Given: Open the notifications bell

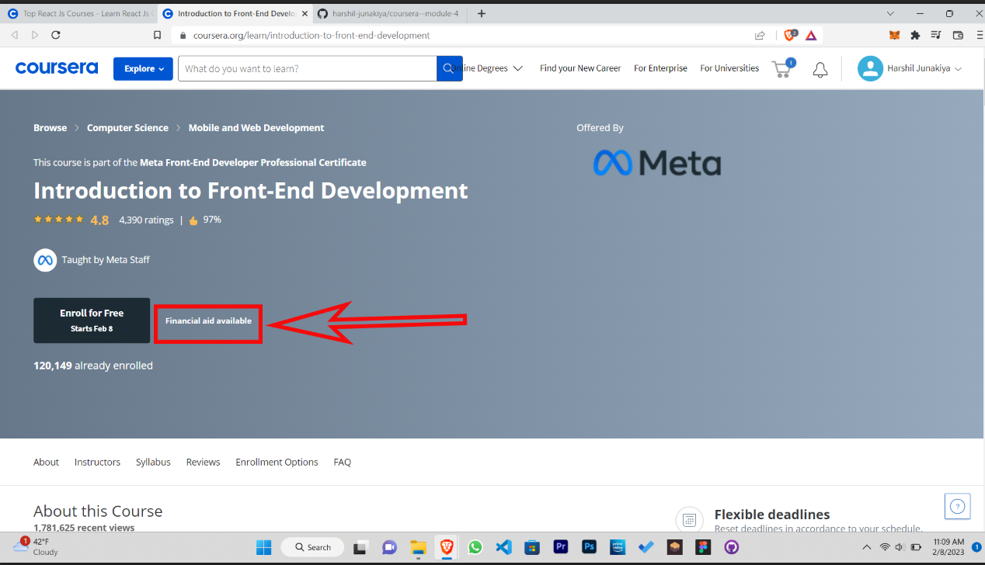Looking at the screenshot, I should pos(820,70).
